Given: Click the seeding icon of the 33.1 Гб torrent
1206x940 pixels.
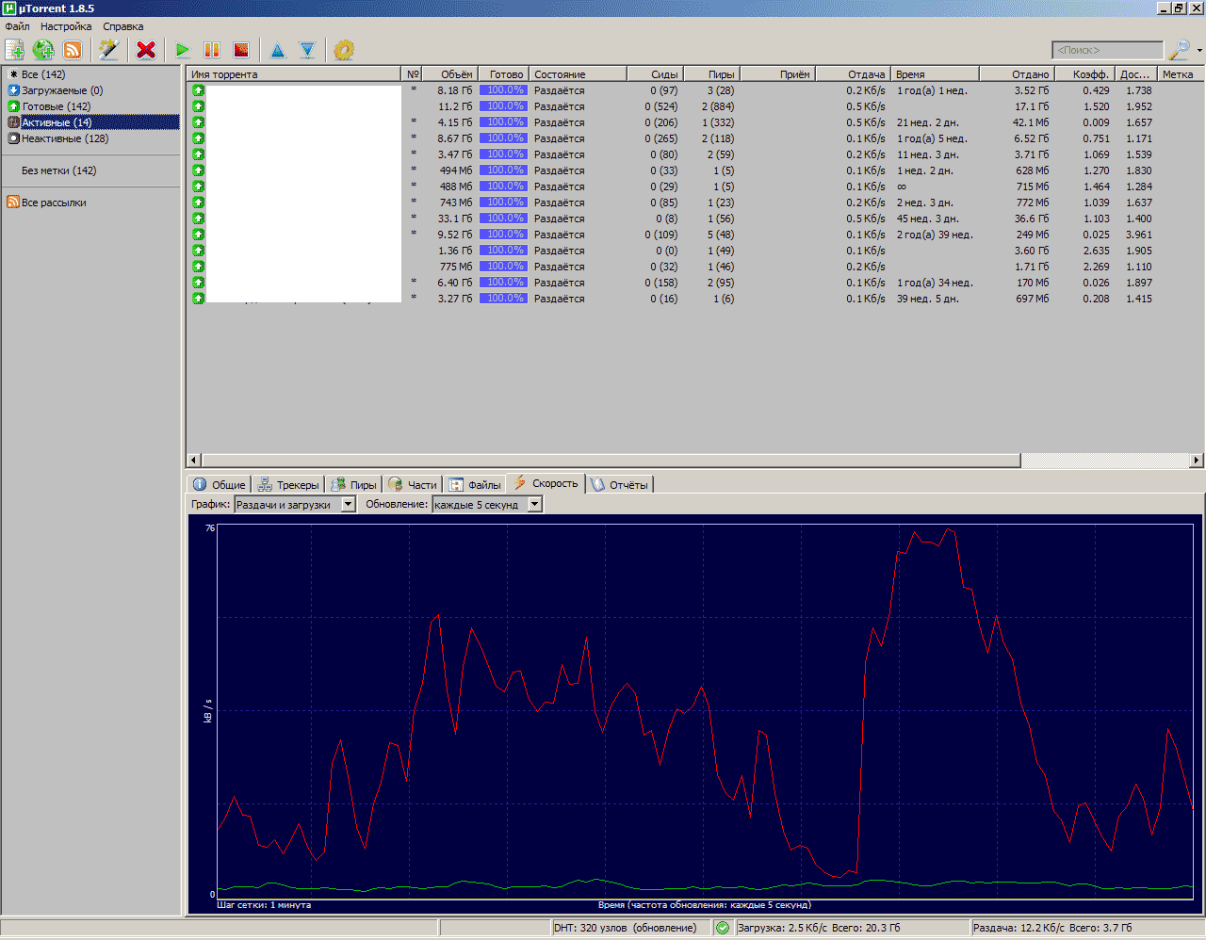Looking at the screenshot, I should (198, 219).
